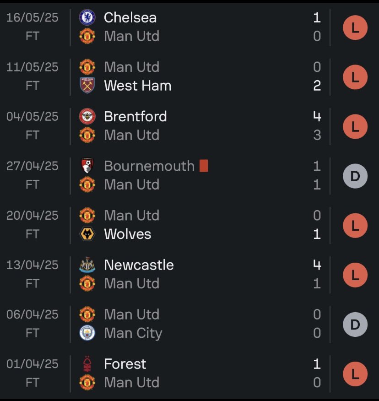Open the Brentford team name link
Viewport: 379px width, 401px height.
click(x=135, y=117)
